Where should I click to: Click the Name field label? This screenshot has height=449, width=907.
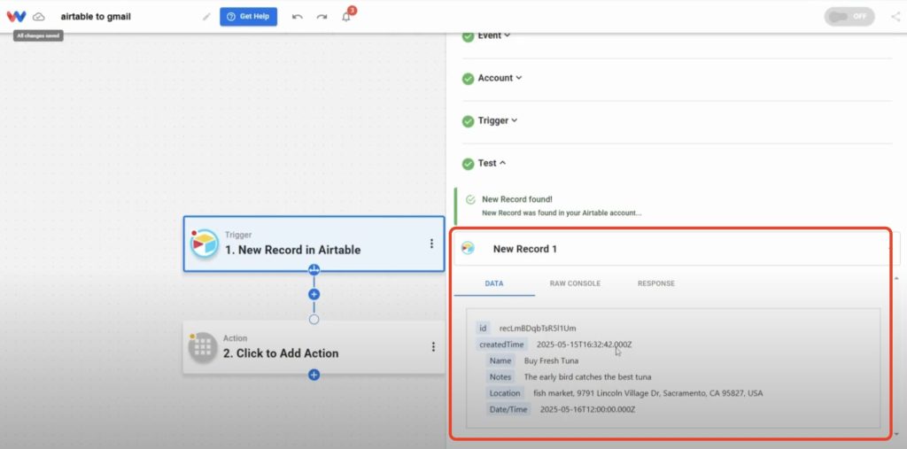click(x=500, y=360)
